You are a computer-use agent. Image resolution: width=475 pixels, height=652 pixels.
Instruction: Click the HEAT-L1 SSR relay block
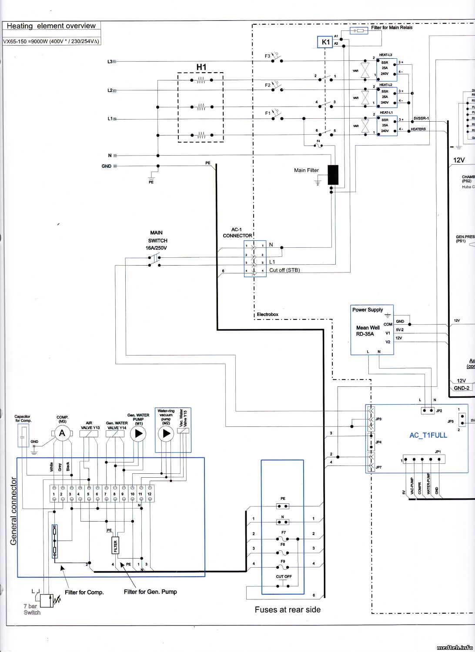pyautogui.click(x=387, y=126)
